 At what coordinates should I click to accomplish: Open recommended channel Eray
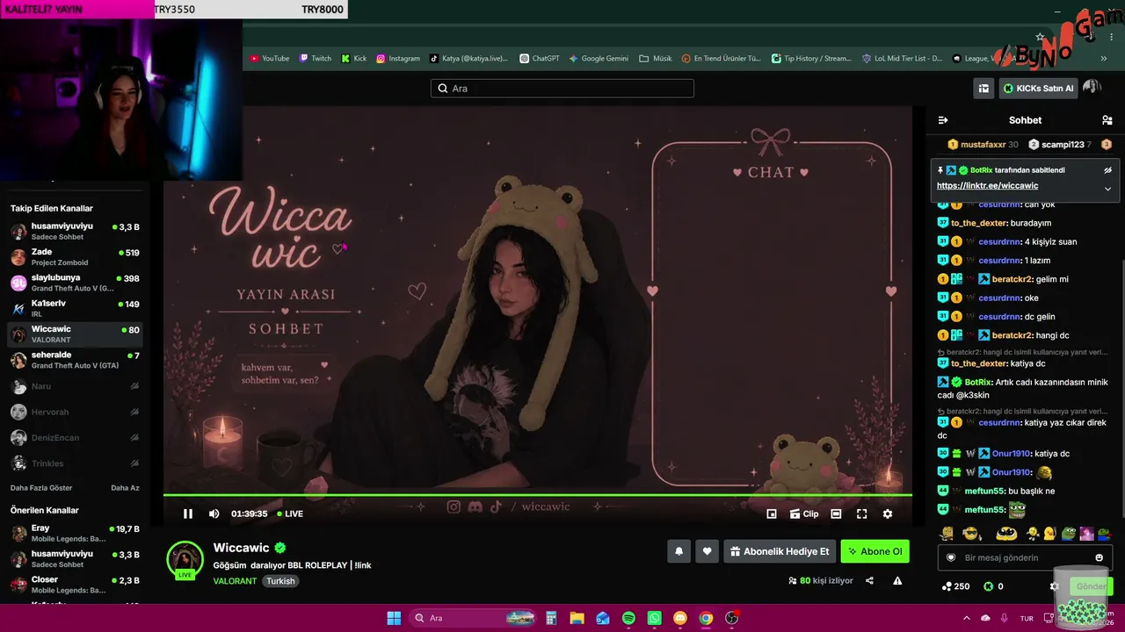click(75, 534)
